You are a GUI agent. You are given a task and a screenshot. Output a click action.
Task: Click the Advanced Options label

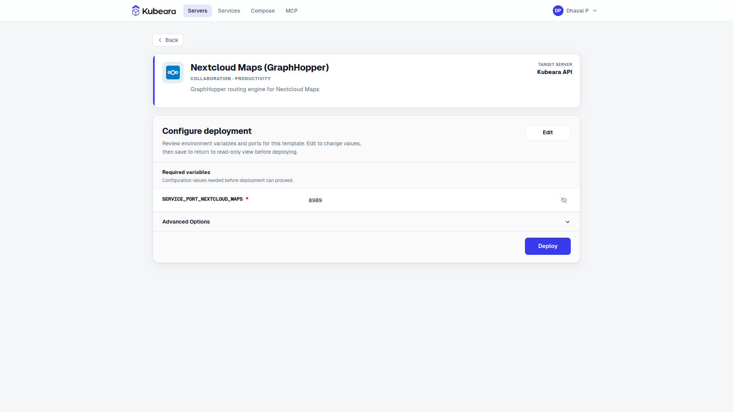pyautogui.click(x=186, y=222)
